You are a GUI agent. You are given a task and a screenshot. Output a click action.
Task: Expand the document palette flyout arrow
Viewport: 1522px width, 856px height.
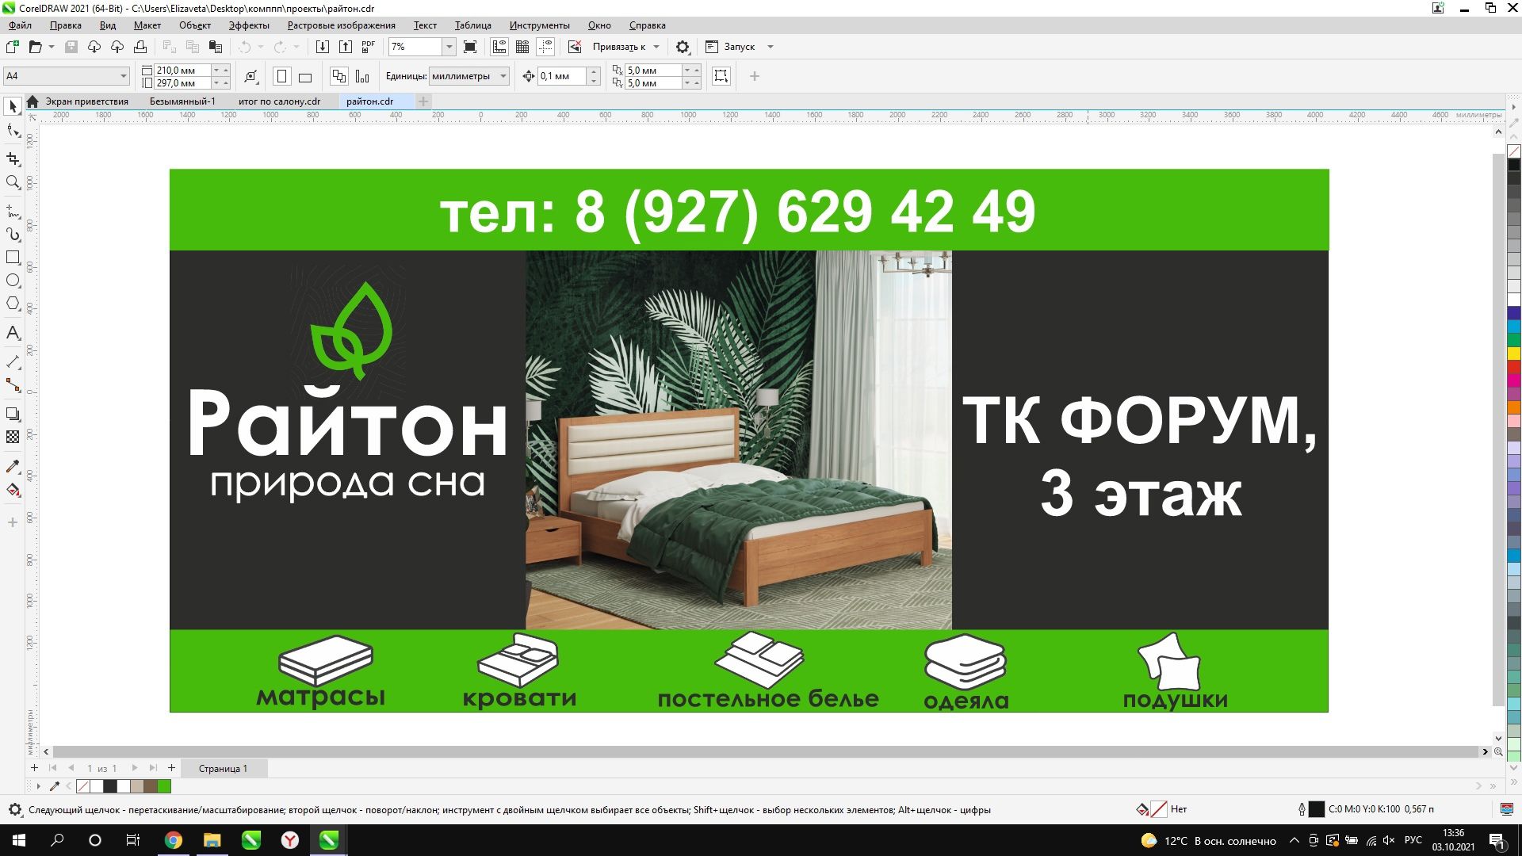point(38,786)
